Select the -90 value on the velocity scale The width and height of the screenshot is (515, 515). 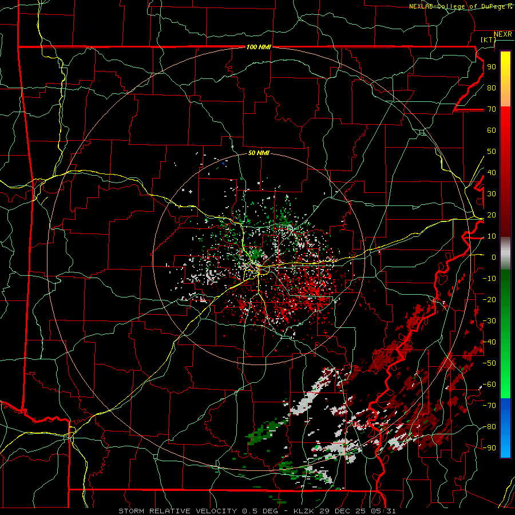click(489, 448)
